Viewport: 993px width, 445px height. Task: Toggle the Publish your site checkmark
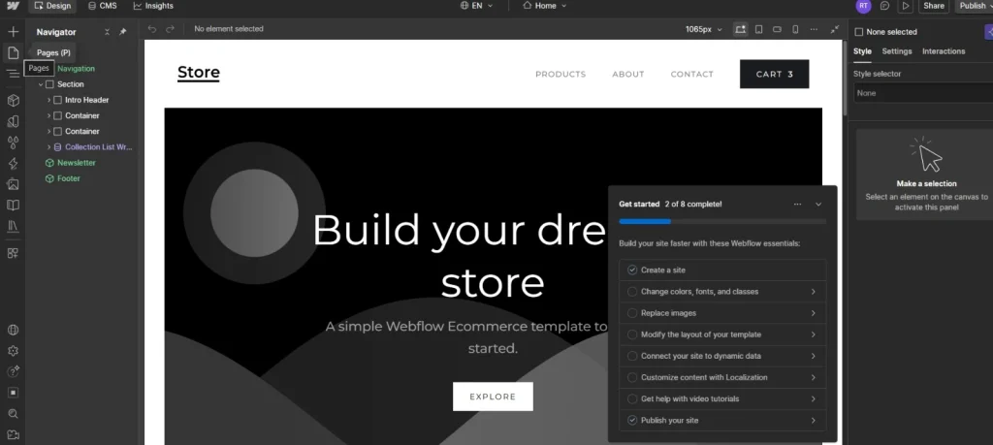pos(632,421)
